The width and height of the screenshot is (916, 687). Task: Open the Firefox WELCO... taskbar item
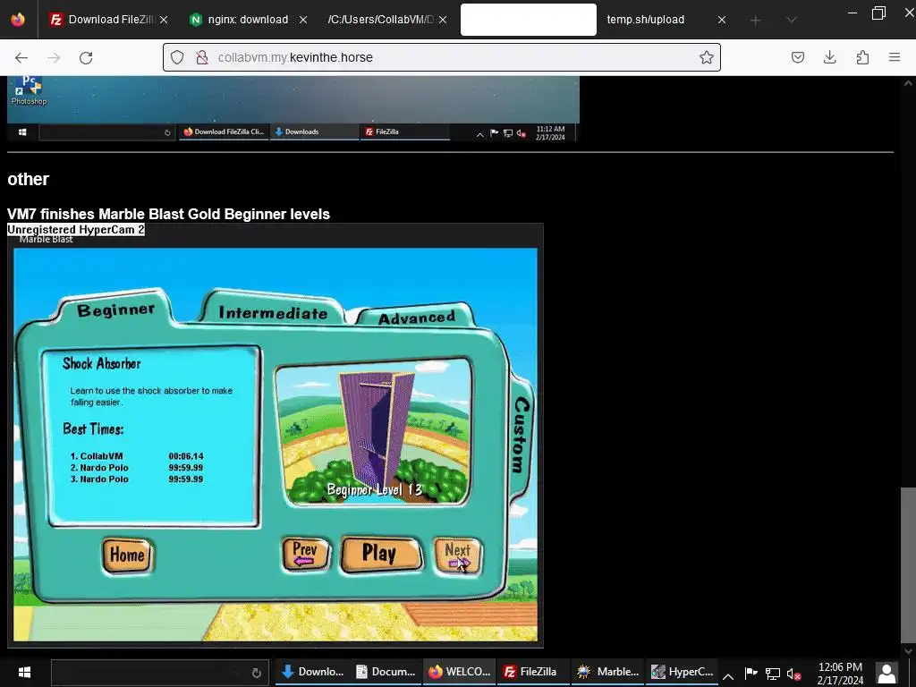click(460, 672)
